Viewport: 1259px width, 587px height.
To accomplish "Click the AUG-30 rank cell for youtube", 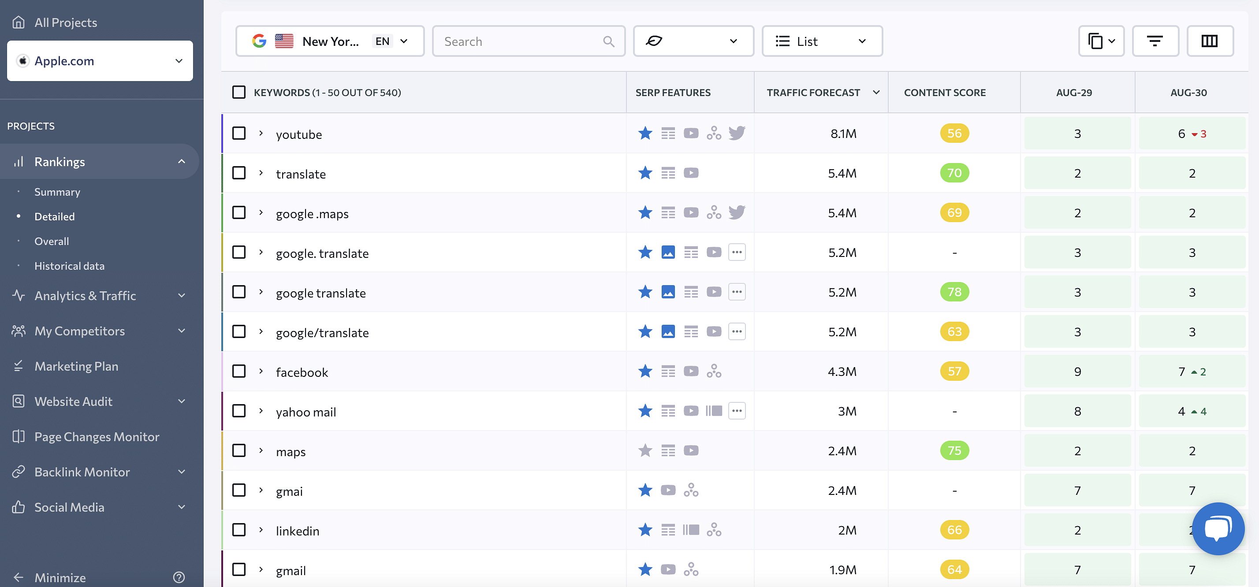I will [x=1192, y=133].
